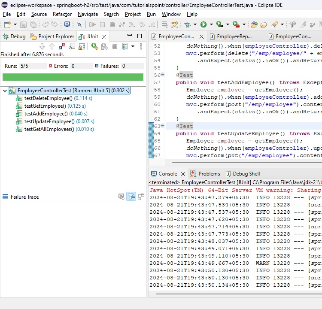Click the Previous Failed Test up arrow
This screenshot has width=322, height=309.
pos(52,46)
